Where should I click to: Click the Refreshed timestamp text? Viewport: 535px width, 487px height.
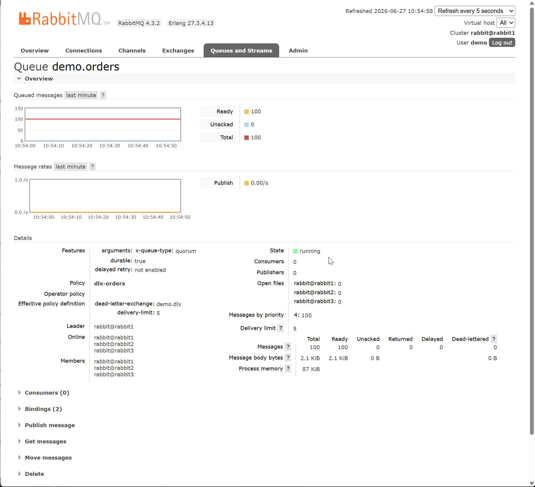(389, 11)
